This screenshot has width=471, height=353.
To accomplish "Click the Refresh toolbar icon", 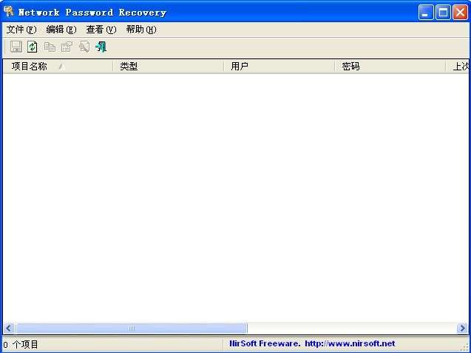I will tap(32, 47).
